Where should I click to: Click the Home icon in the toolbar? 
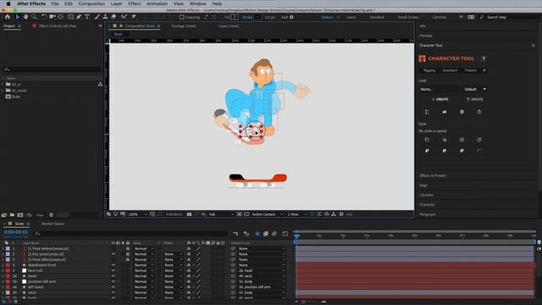coord(8,17)
